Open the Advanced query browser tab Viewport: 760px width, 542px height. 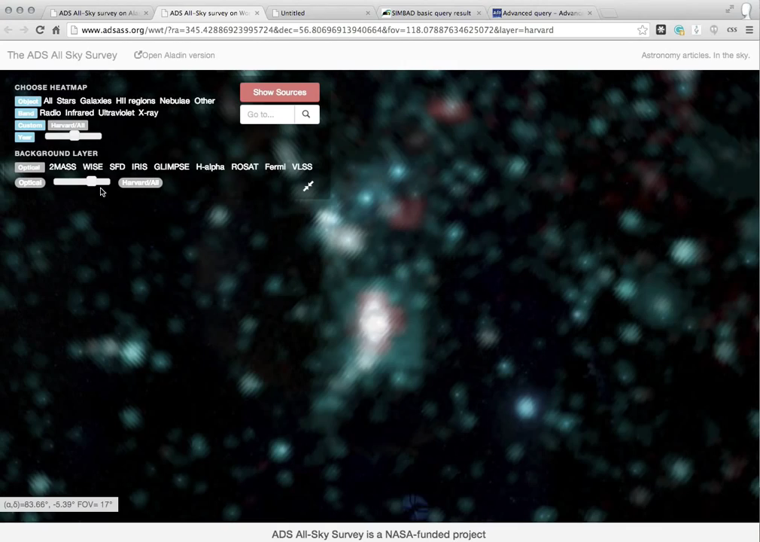(x=542, y=13)
